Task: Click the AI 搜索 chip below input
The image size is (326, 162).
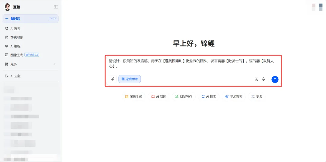Action: click(208, 97)
